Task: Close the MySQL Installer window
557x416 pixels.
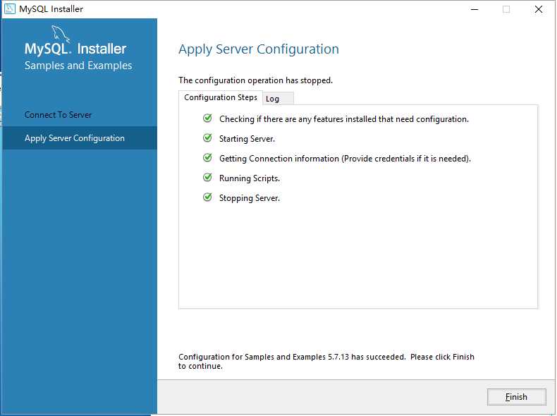Action: (539, 9)
